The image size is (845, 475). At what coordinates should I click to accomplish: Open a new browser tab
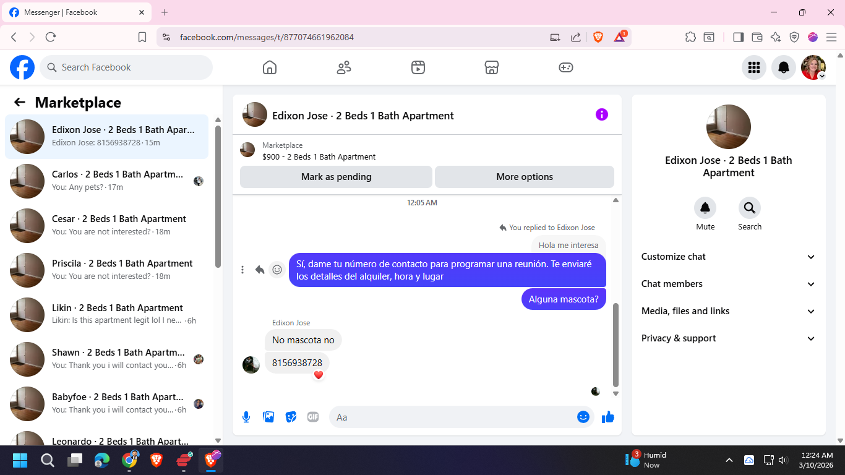[x=165, y=12]
